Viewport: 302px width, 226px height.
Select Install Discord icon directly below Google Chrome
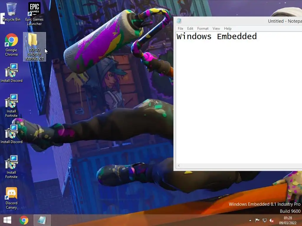click(x=12, y=73)
